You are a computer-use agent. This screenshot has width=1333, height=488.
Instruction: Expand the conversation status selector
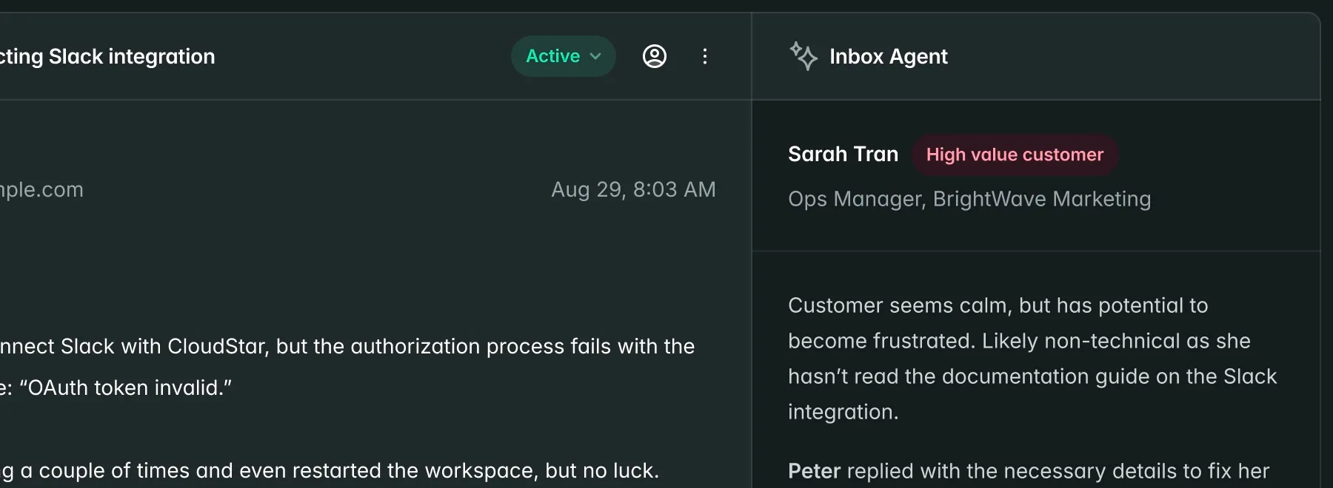click(x=563, y=56)
